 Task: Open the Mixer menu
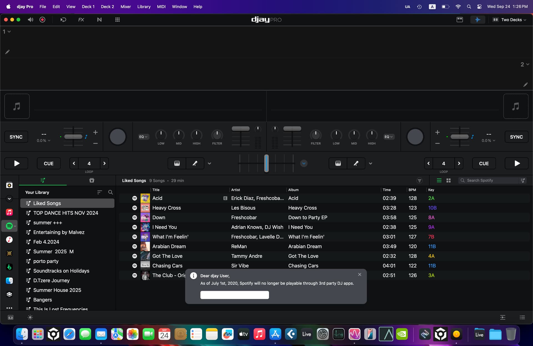(125, 6)
